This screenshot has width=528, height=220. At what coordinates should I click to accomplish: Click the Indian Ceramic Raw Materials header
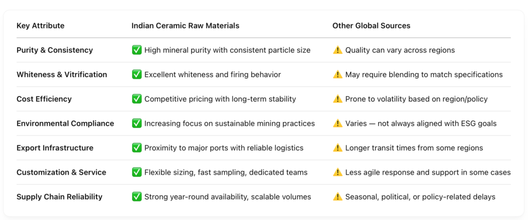click(x=185, y=26)
